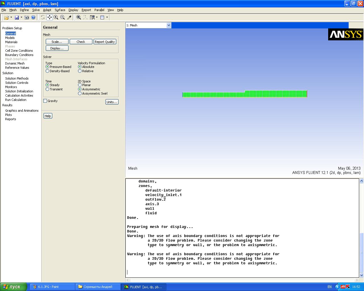Image resolution: width=364 pixels, height=291 pixels.
Task: Open Materials in the navigation tree
Action: click(x=11, y=42)
